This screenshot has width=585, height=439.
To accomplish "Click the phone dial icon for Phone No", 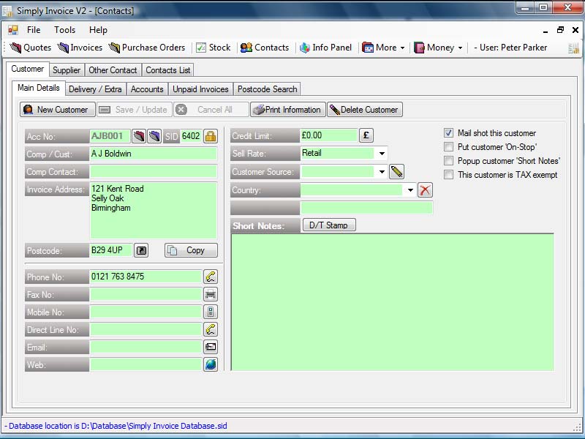I will (x=211, y=277).
